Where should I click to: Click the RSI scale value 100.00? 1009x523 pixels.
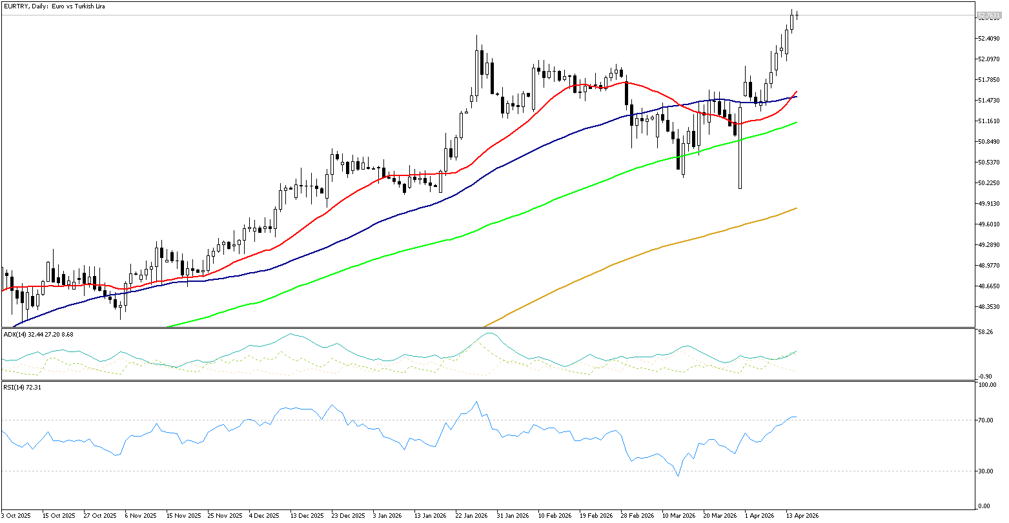[x=988, y=385]
